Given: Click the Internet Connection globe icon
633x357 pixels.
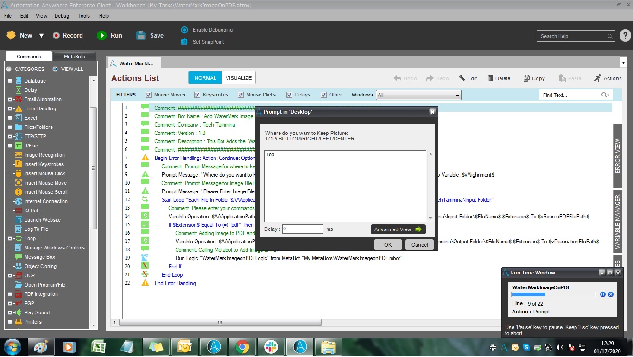Looking at the screenshot, I should click(19, 201).
